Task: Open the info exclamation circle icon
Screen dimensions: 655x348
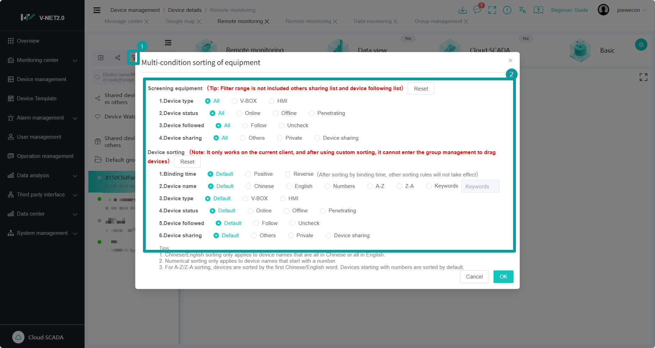Action: tap(507, 10)
